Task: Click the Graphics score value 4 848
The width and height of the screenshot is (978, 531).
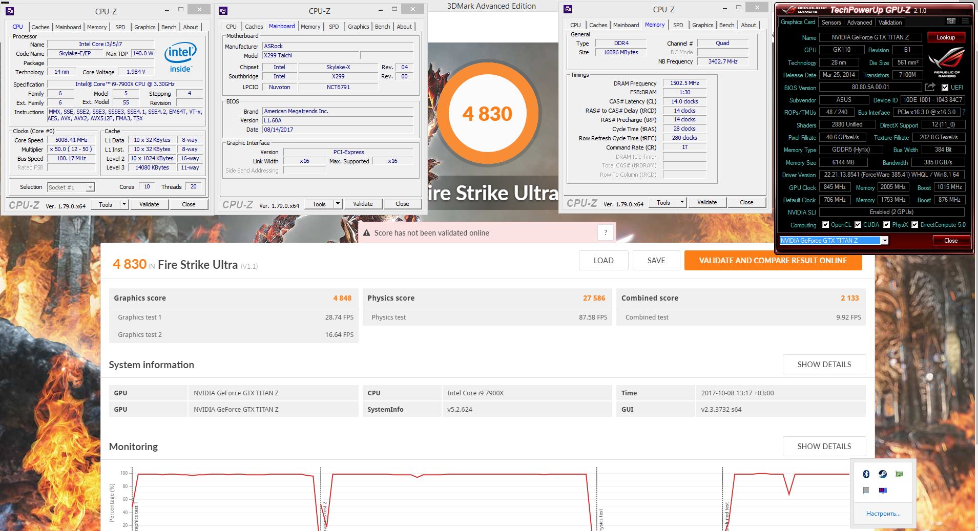Action: [342, 298]
